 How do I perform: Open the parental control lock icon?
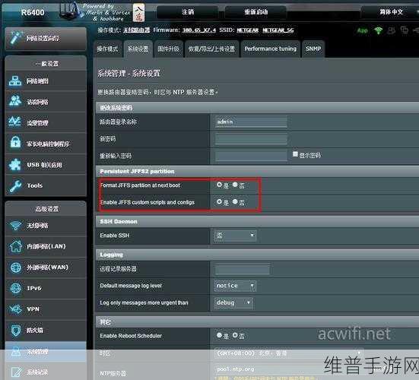[15, 142]
